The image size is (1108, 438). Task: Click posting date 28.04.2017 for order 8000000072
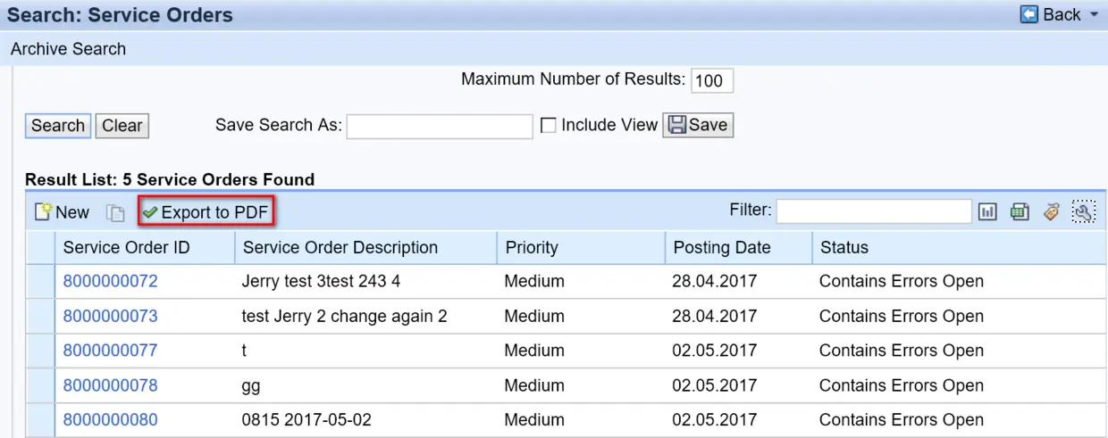pos(714,281)
